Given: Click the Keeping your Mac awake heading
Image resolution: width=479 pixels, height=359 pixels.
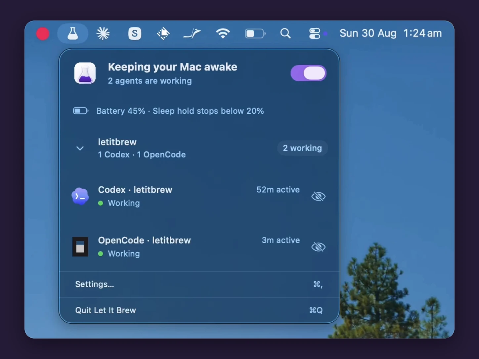Looking at the screenshot, I should tap(173, 67).
